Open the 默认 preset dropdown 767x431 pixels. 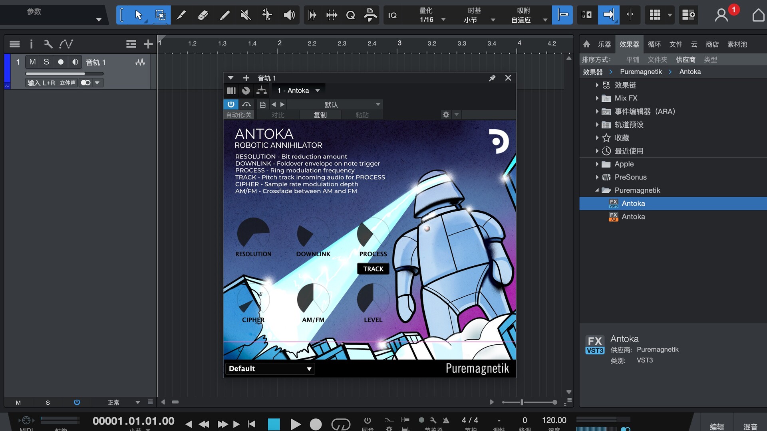[x=335, y=105]
